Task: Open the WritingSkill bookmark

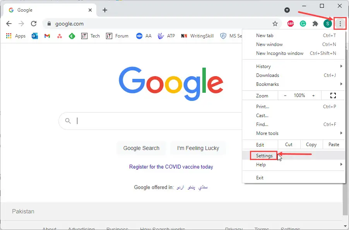Action: pyautogui.click(x=197, y=36)
